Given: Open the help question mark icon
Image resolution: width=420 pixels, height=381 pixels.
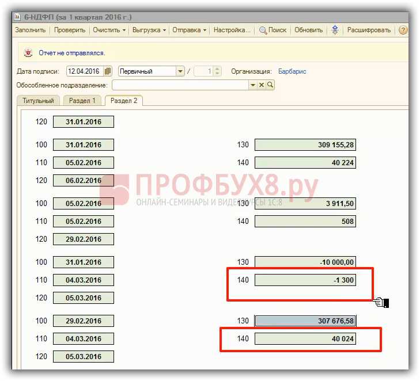Looking at the screenshot, I should (403, 31).
